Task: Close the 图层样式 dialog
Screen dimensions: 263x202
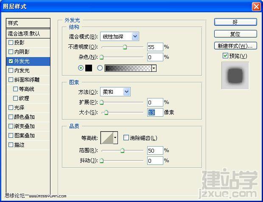Action: pyautogui.click(x=256, y=7)
